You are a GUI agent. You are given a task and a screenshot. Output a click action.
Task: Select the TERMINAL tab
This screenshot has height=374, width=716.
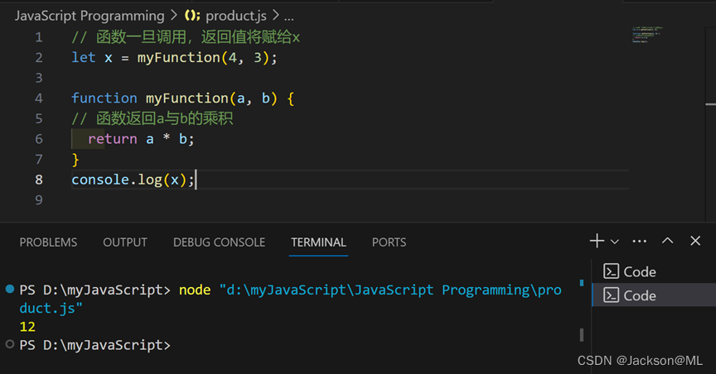point(318,242)
